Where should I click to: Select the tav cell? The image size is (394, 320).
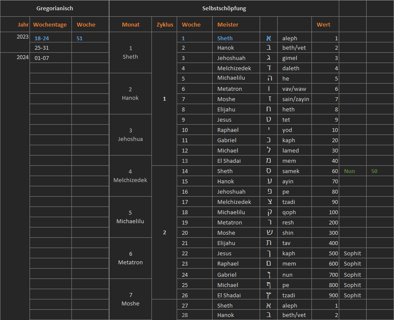pyautogui.click(x=294, y=243)
